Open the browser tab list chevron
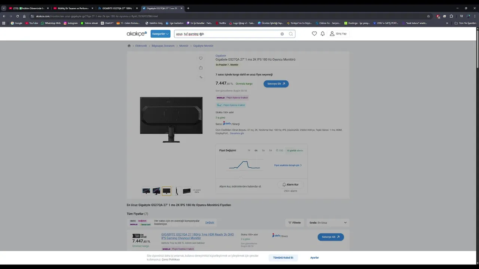 (4, 8)
